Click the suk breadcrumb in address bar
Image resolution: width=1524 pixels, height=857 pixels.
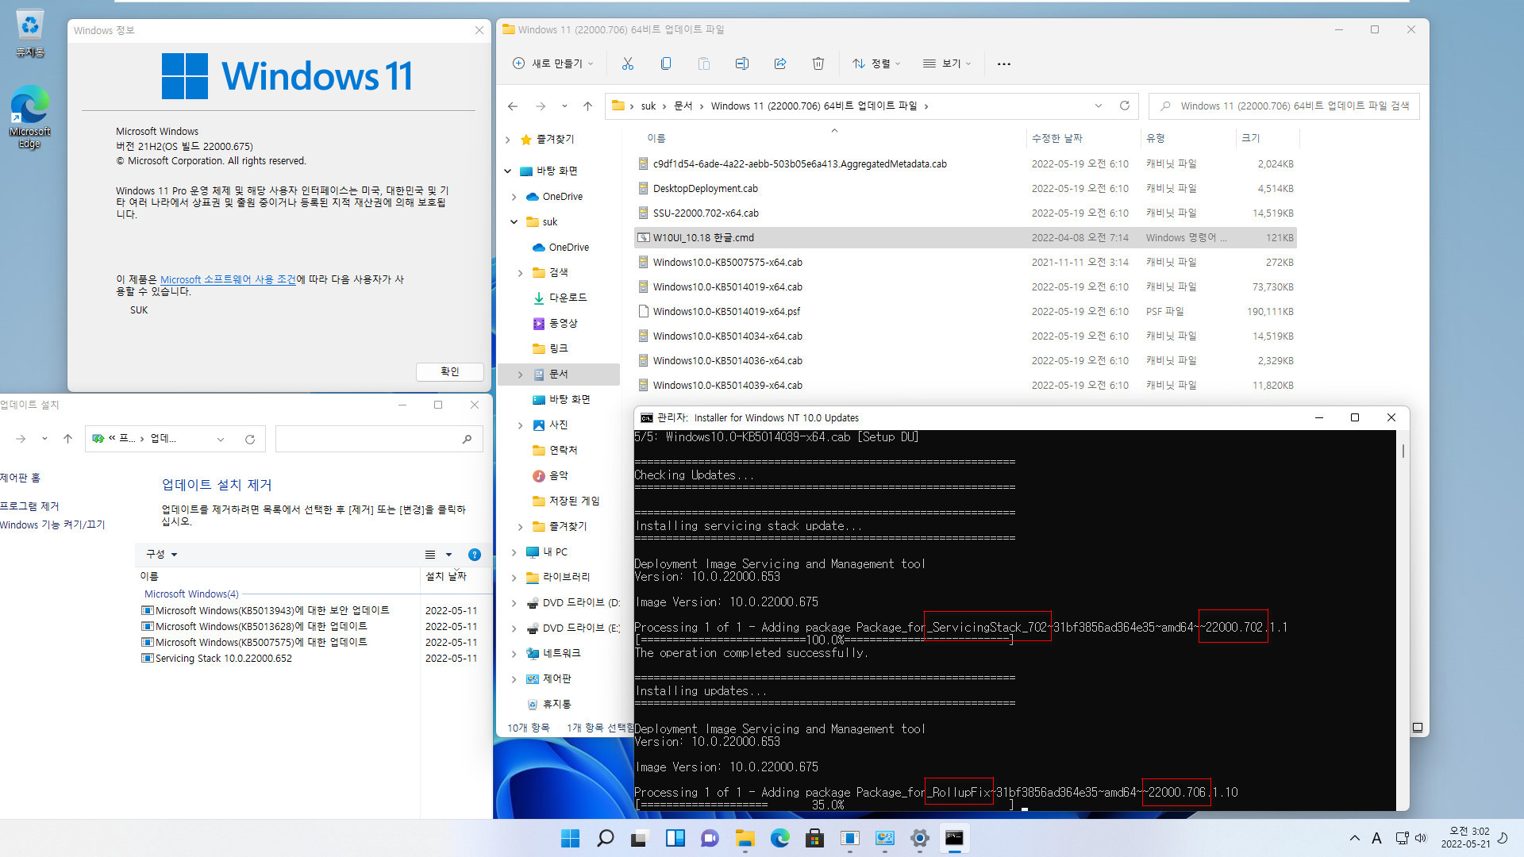pyautogui.click(x=648, y=106)
